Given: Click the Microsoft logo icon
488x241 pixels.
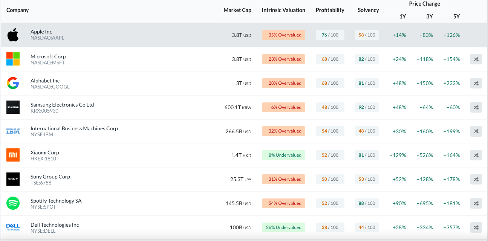Looking at the screenshot, I should point(13,59).
